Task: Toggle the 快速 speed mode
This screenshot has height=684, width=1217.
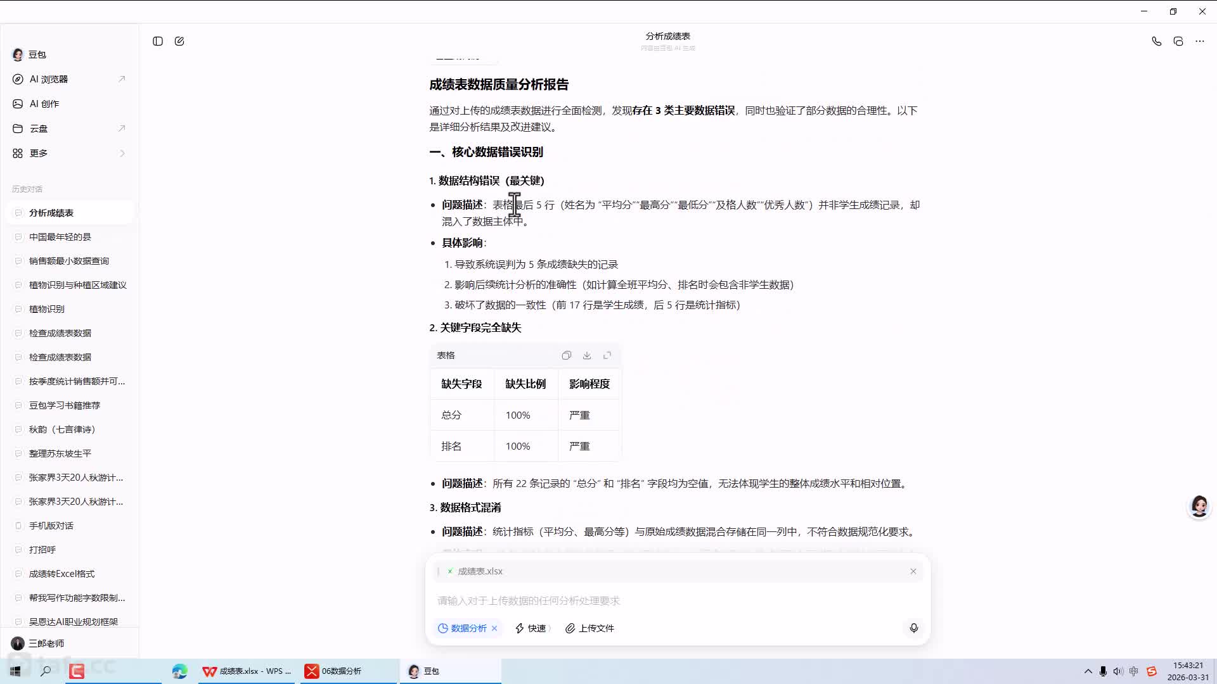Action: pyautogui.click(x=531, y=628)
